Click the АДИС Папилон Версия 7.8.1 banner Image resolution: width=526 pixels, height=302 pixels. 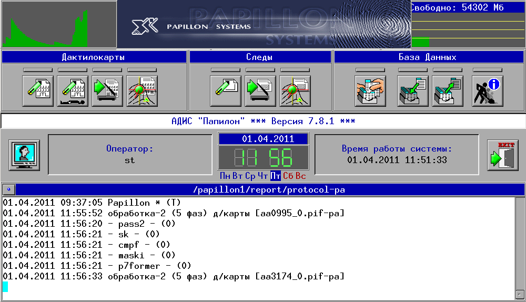(x=264, y=121)
